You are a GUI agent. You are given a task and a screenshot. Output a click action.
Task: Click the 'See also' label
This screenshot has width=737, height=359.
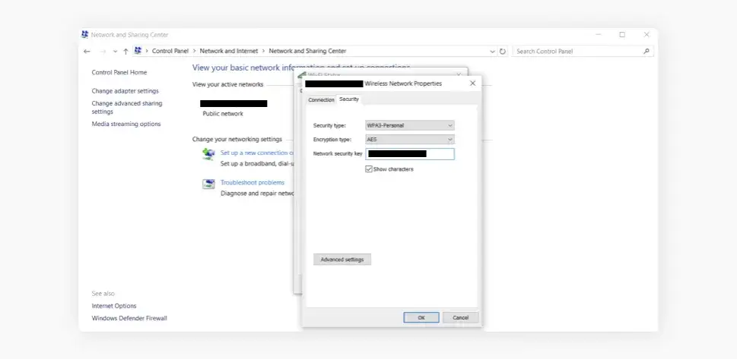click(103, 294)
